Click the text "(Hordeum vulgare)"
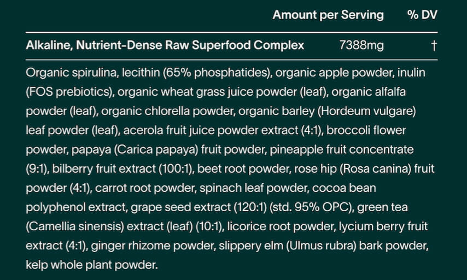Image resolution: width=467 pixels, height=280 pixels. click(366, 111)
